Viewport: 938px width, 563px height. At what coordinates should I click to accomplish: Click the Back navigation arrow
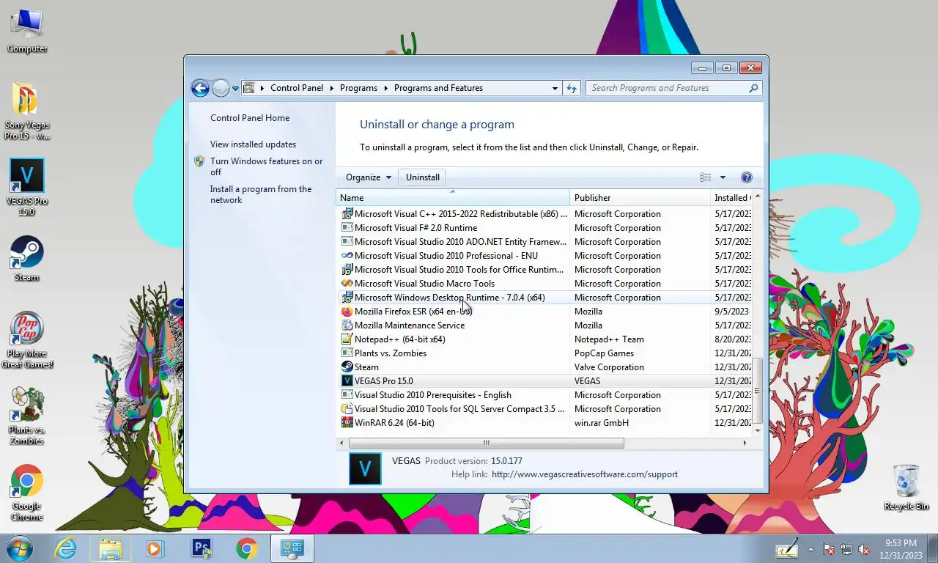pyautogui.click(x=200, y=88)
